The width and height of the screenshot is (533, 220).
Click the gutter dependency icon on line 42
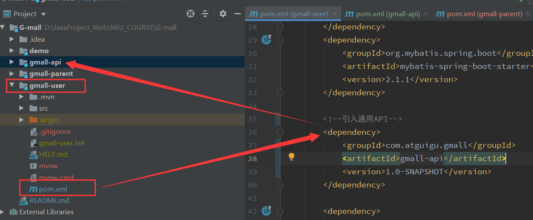click(266, 211)
